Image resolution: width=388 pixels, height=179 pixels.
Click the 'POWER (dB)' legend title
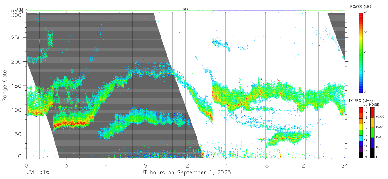(361, 7)
